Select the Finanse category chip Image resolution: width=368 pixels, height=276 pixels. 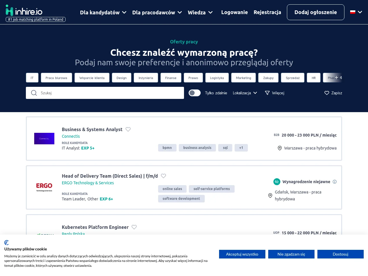point(171,78)
